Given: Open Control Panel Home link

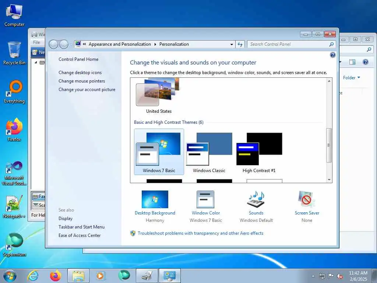Looking at the screenshot, I should tap(78, 59).
